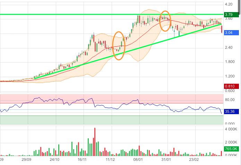Click the 2 000K volume axis value
This screenshot has width=241, height=165.
coord(231,142)
